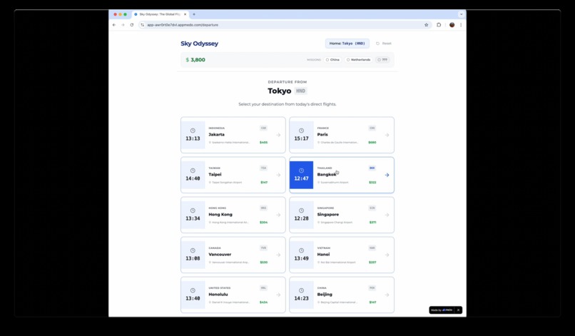
Task: Click the arrow icon on the Singapore card
Action: click(x=387, y=215)
